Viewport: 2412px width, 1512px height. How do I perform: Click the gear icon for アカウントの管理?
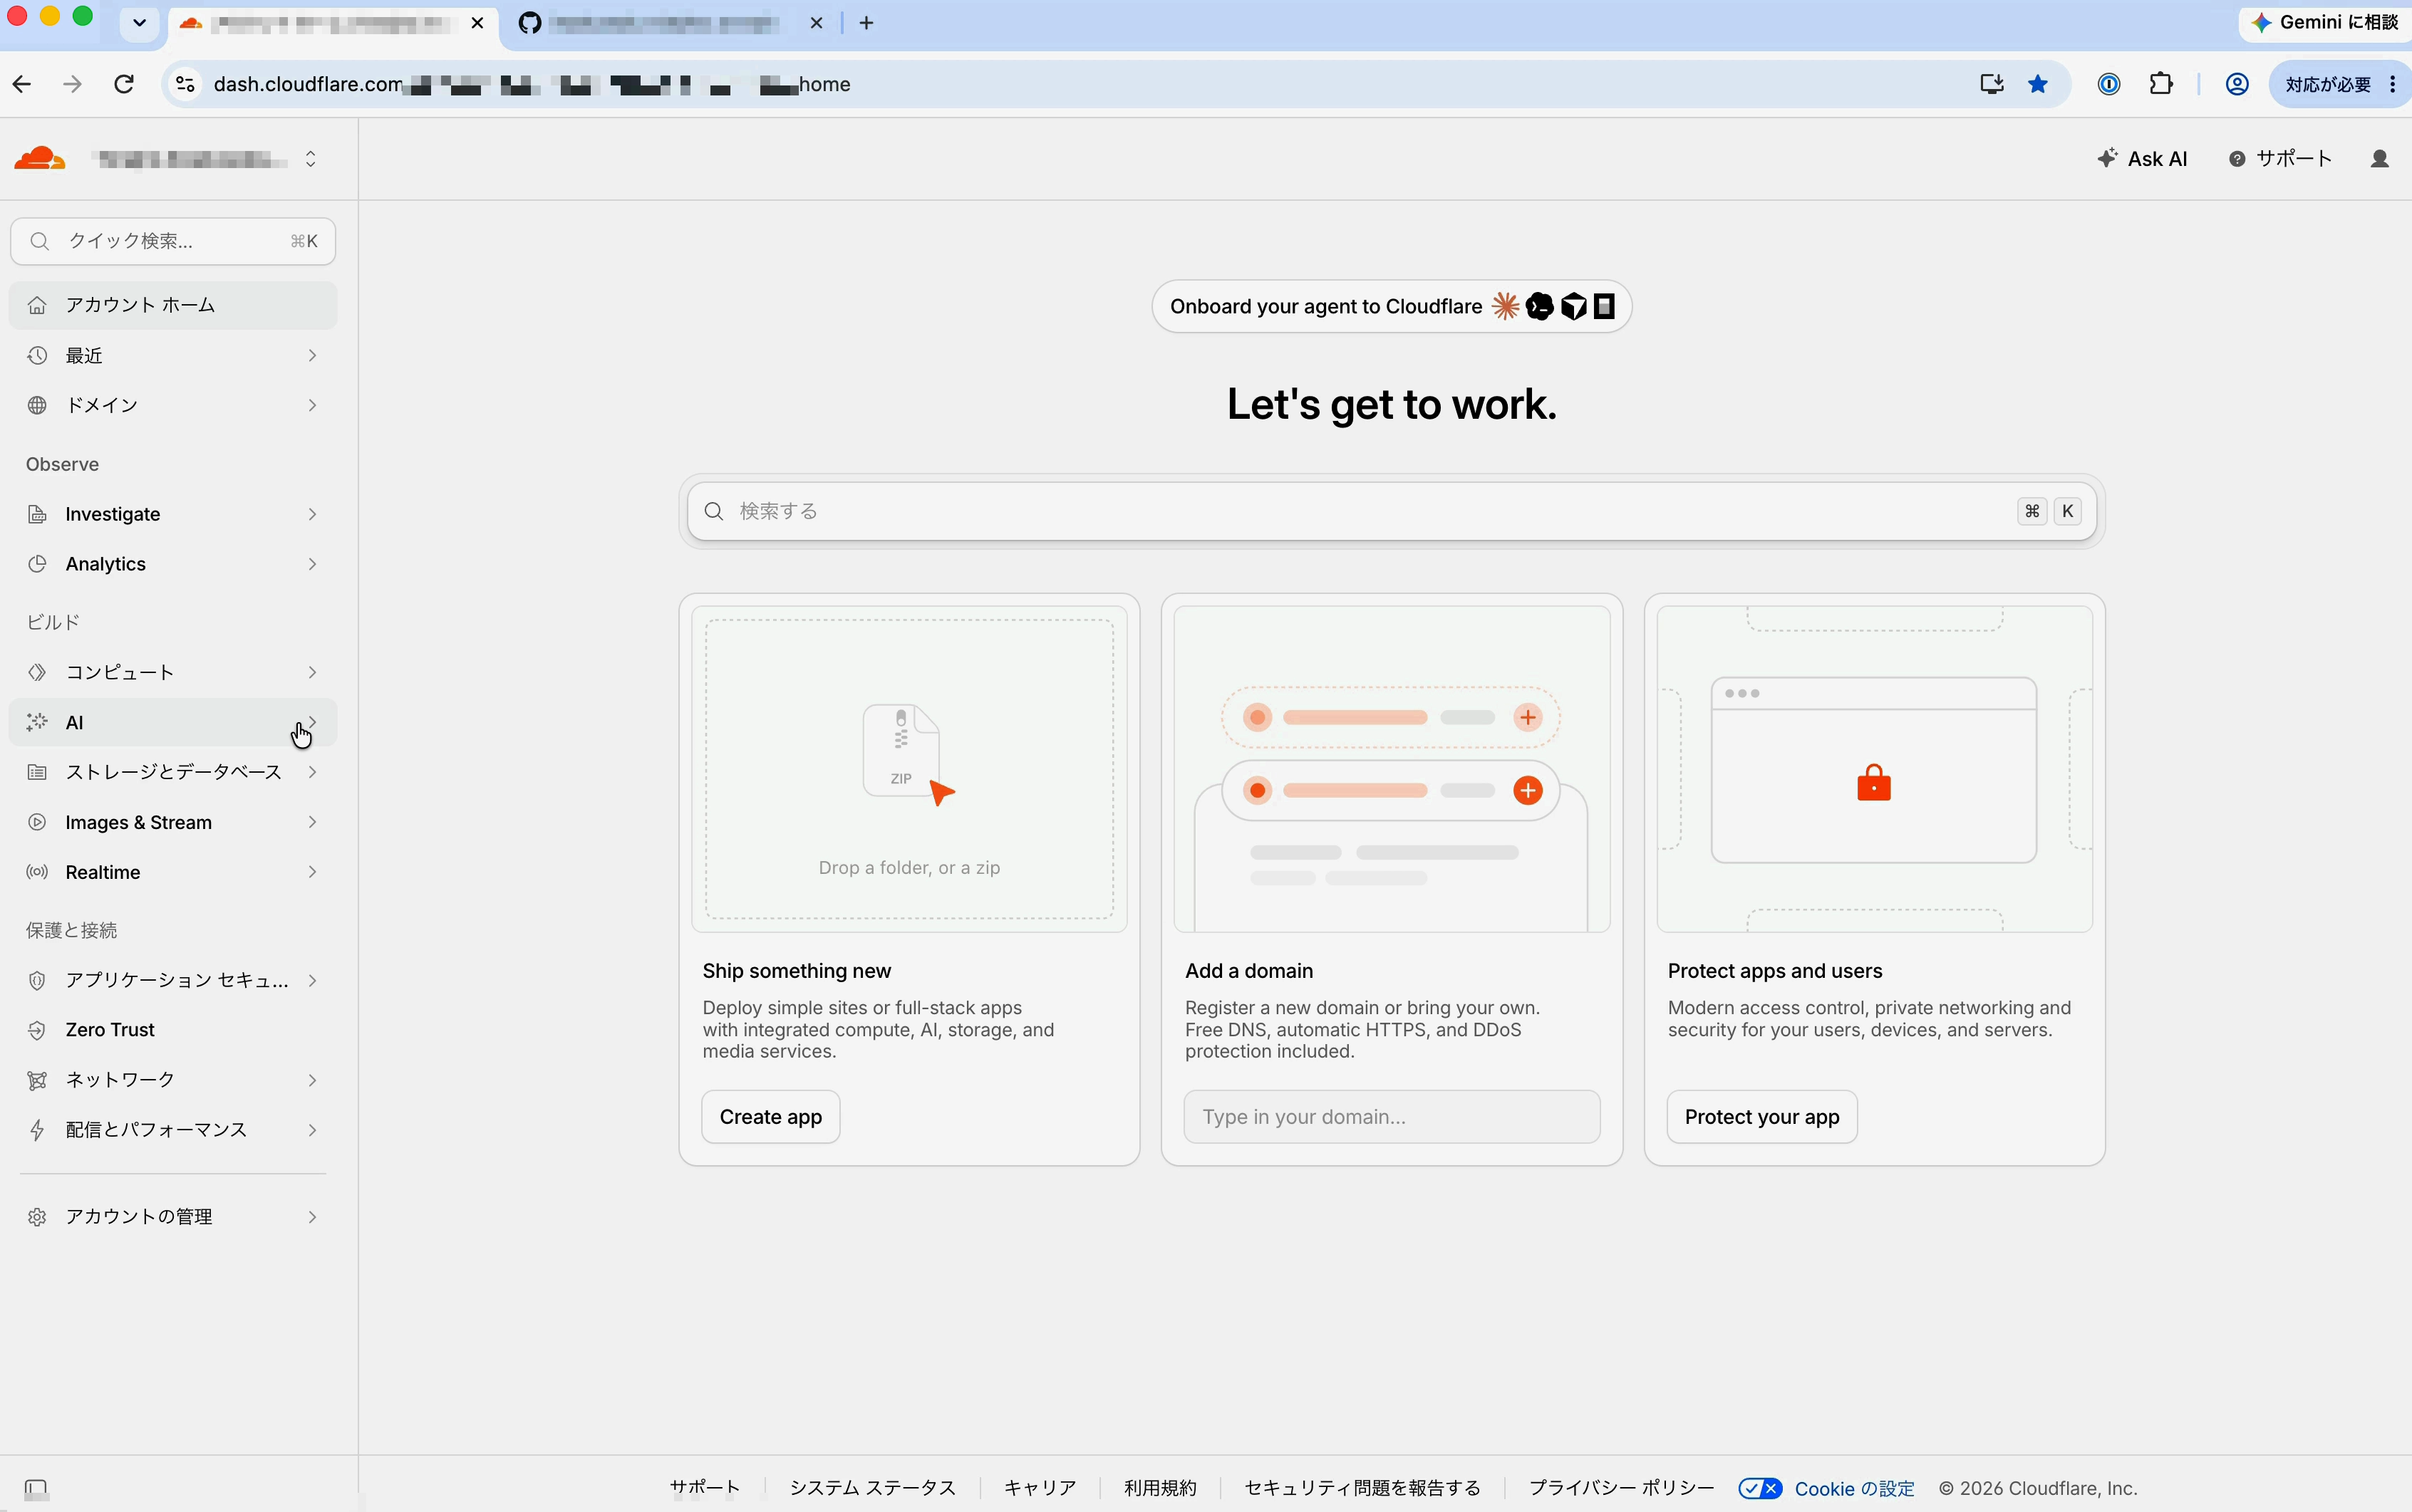pos(37,1217)
